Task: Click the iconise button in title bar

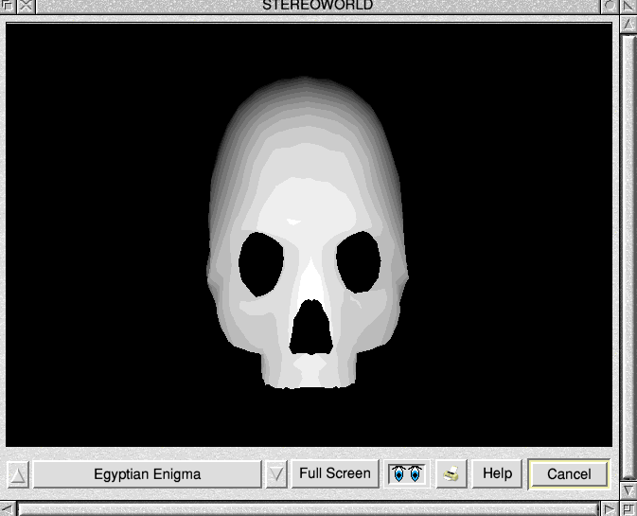Action: click(607, 5)
